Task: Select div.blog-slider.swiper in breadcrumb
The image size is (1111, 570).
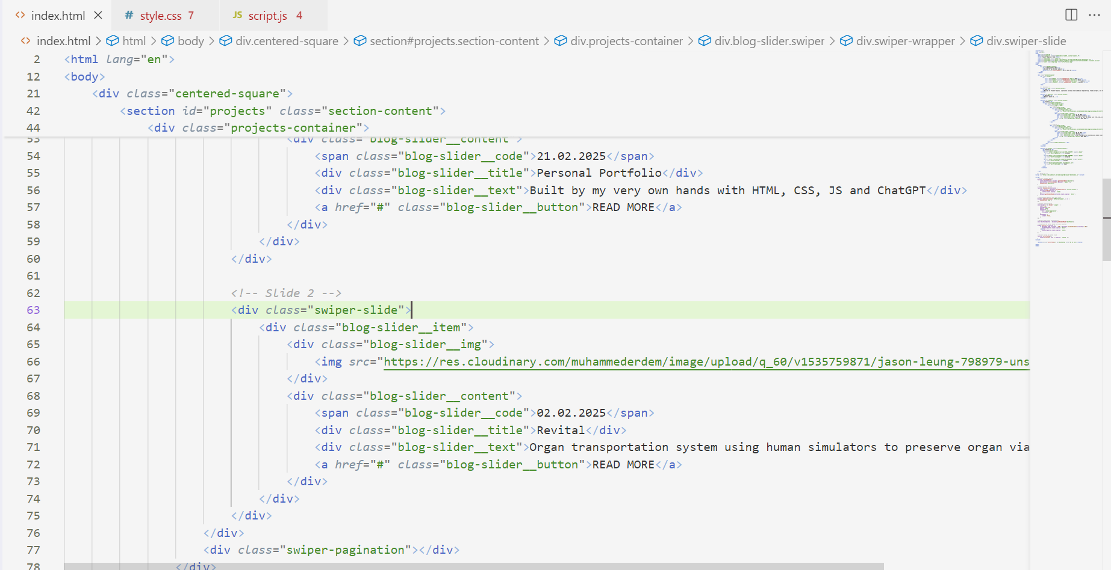Action: (769, 41)
